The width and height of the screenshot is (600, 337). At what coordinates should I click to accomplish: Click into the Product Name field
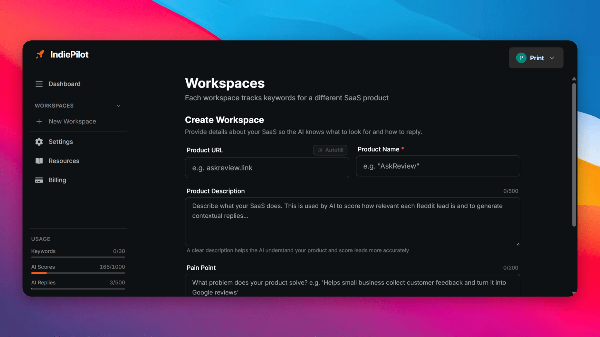pyautogui.click(x=438, y=166)
